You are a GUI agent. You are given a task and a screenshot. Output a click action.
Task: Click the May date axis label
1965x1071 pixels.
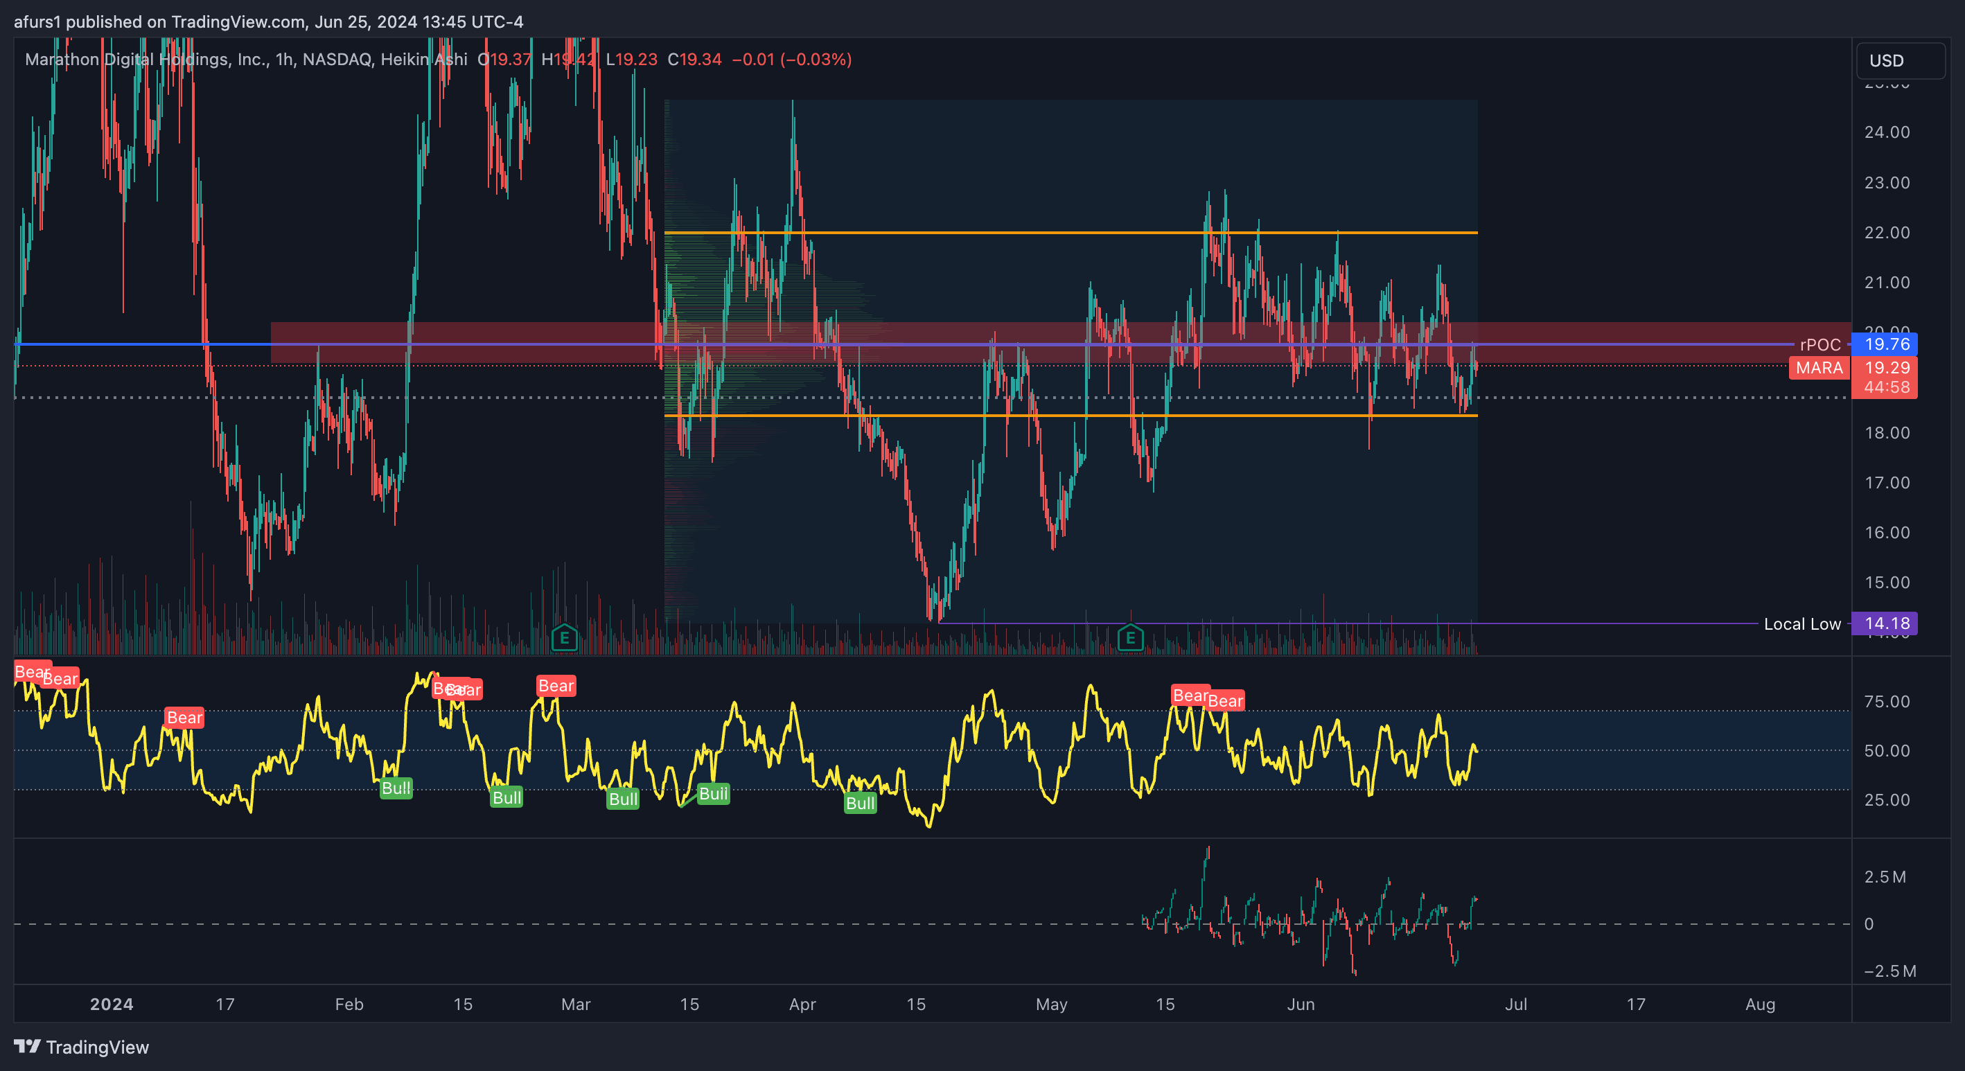tap(1051, 1004)
